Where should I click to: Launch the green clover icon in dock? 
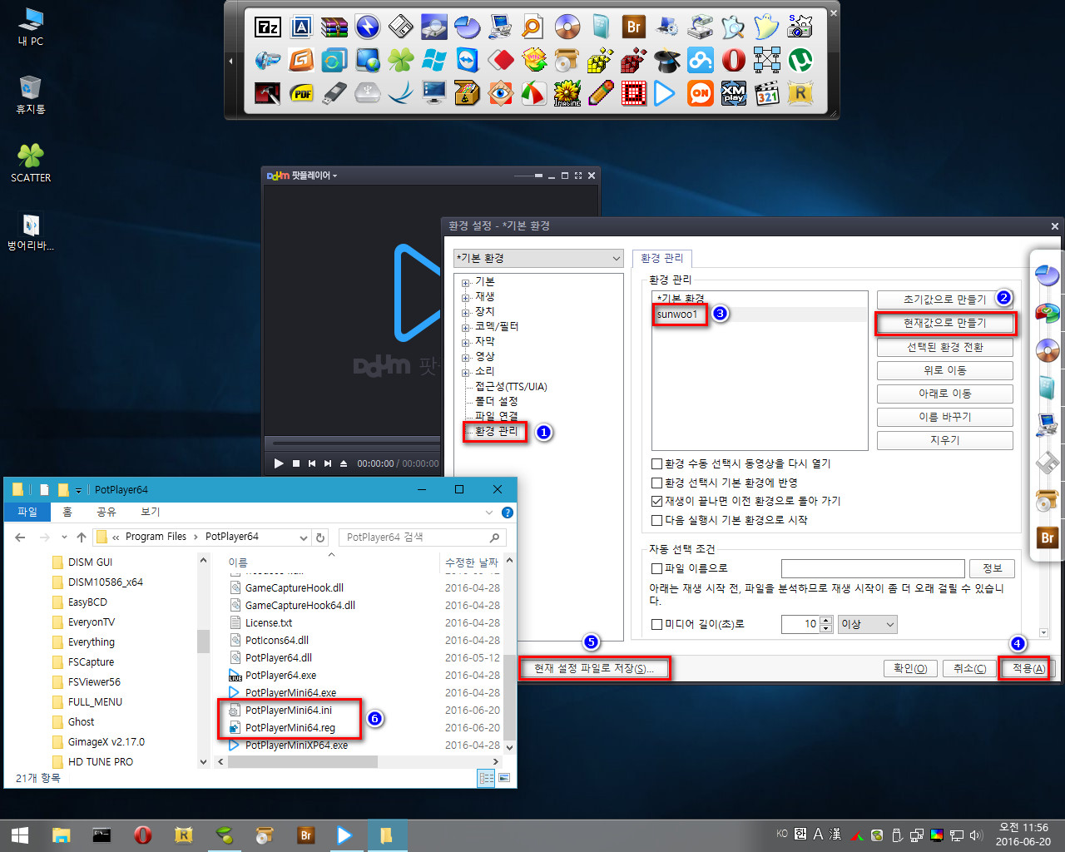[x=401, y=61]
